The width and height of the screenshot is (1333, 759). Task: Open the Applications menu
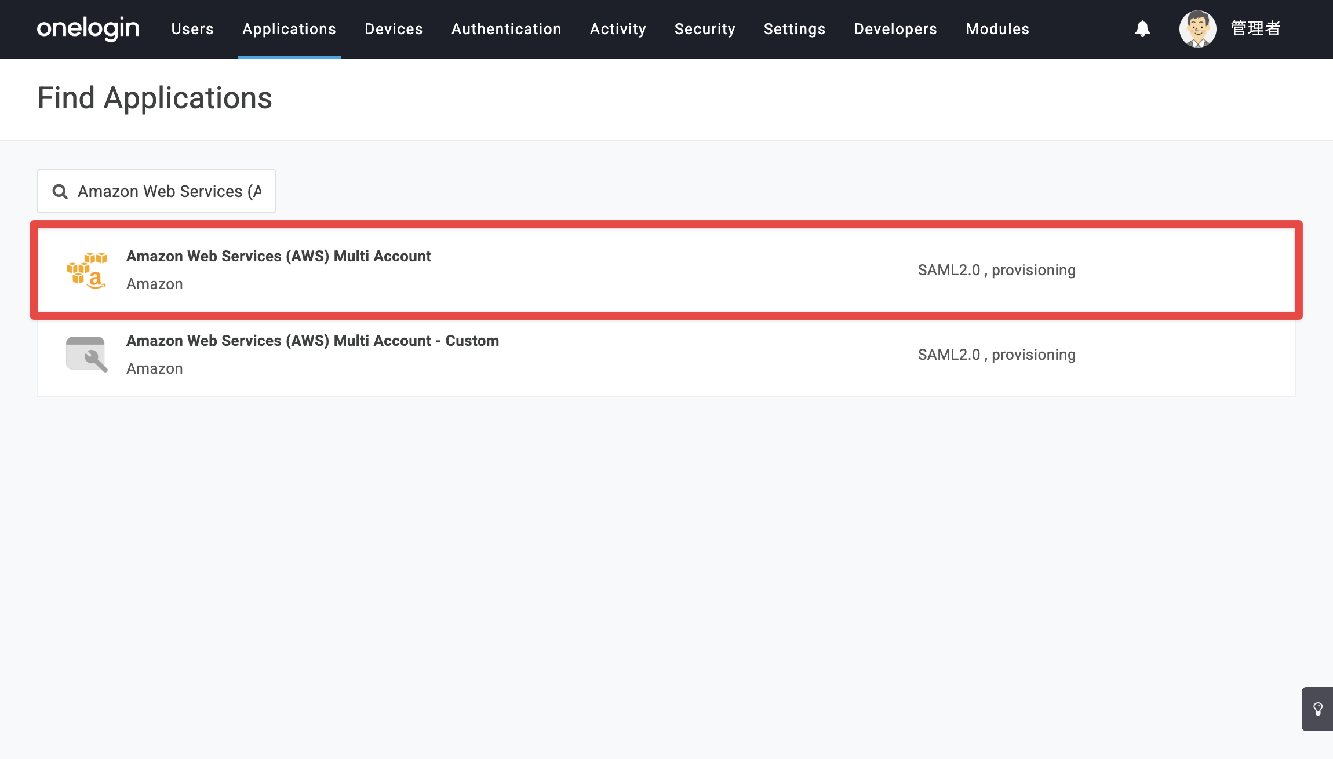click(289, 29)
